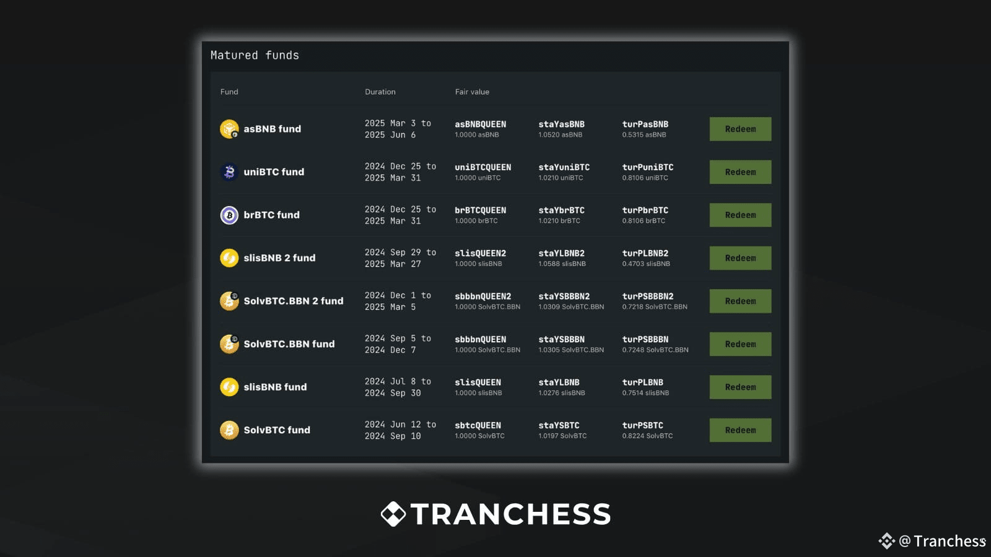Redeem the SolvBTC.BBN fund
991x557 pixels.
pos(740,344)
